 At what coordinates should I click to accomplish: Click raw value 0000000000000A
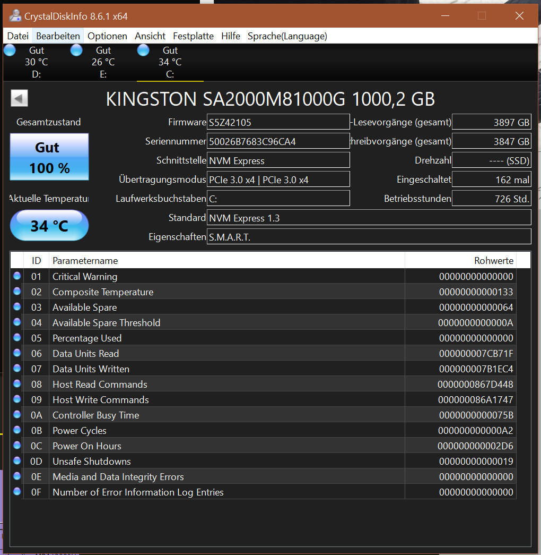[x=476, y=323]
